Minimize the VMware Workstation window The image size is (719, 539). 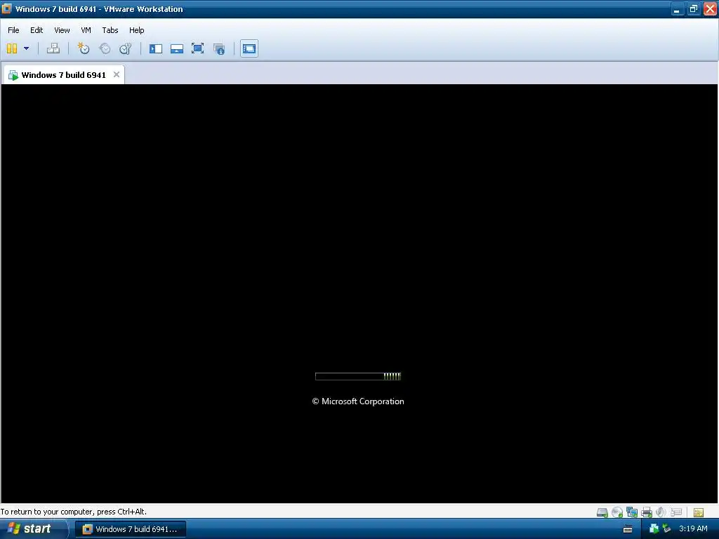(x=678, y=8)
